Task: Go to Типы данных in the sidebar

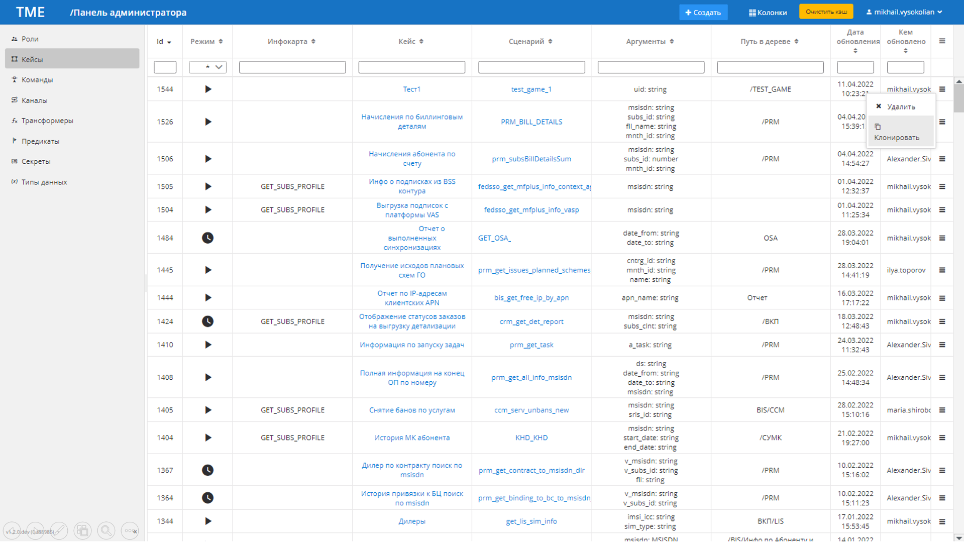Action: tap(72, 182)
